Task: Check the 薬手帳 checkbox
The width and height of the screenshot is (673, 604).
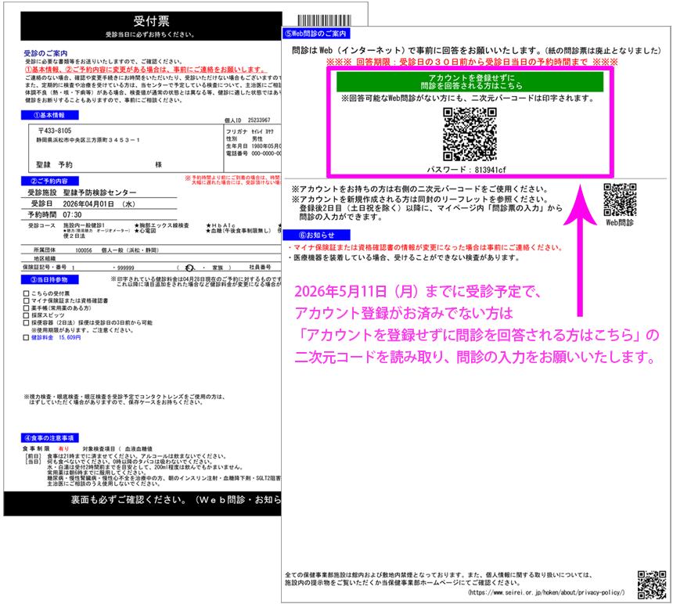Action: (26, 308)
